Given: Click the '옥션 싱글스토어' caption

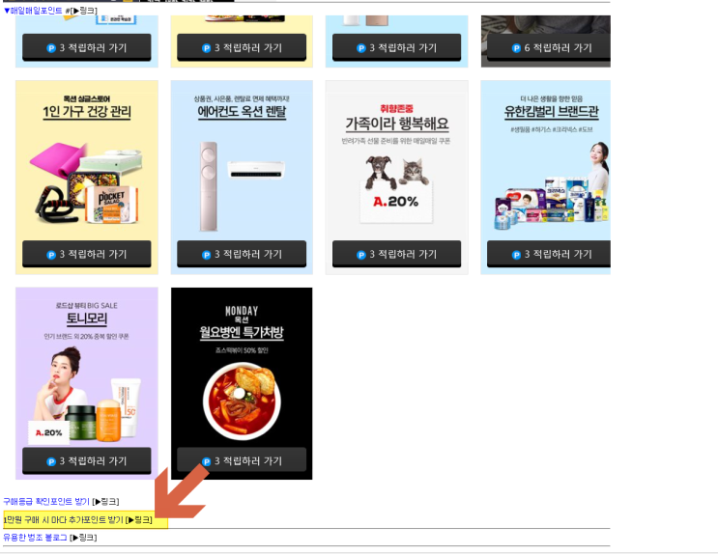Looking at the screenshot, I should (x=87, y=98).
